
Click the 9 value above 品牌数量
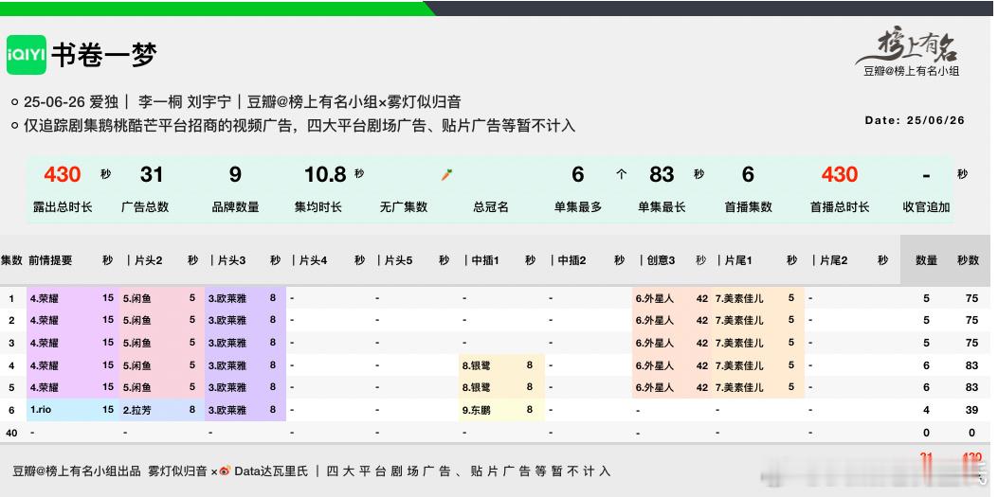click(x=235, y=174)
